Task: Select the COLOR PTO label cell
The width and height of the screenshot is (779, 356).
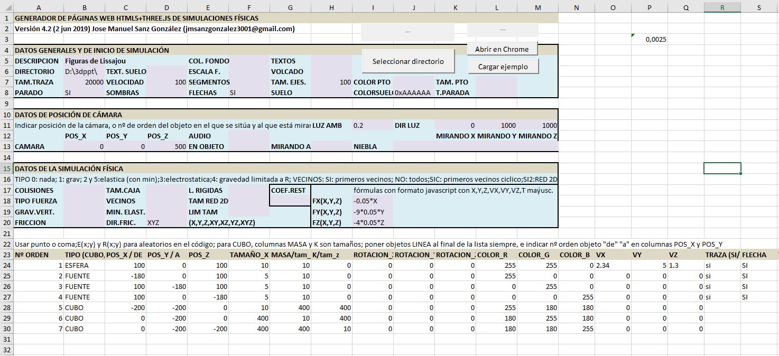Action: [x=373, y=82]
